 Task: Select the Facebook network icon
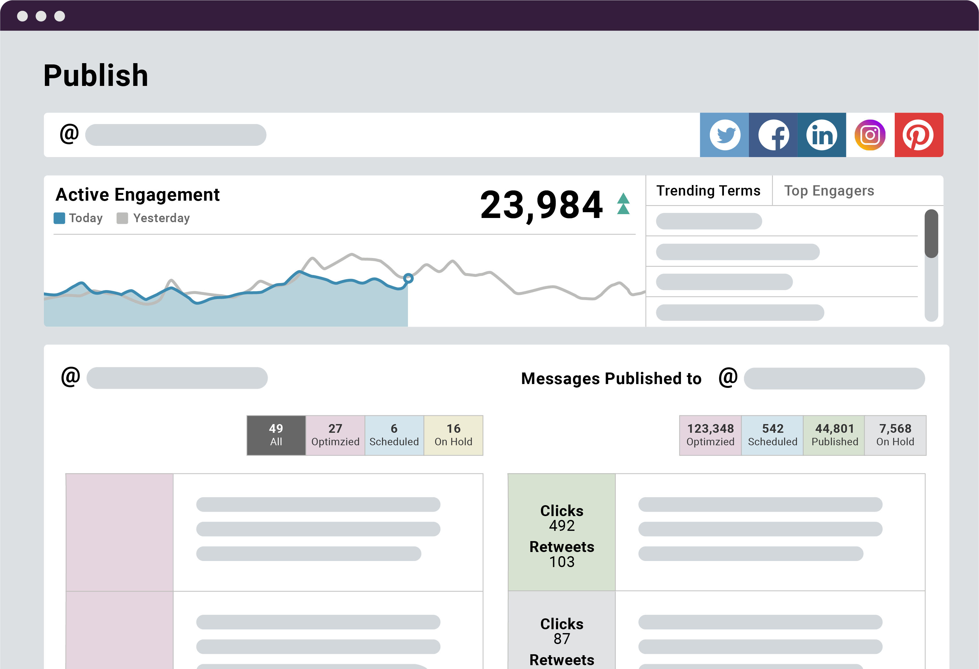coord(773,135)
